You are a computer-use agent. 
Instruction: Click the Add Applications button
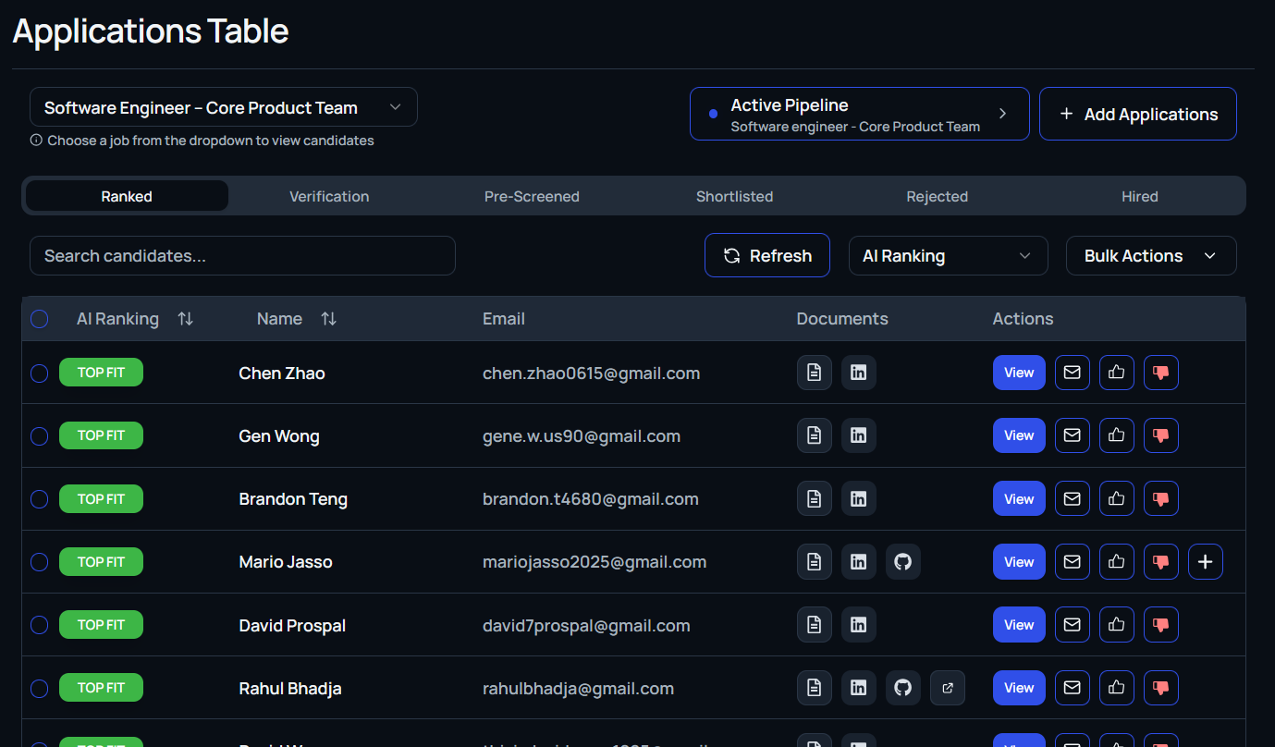tap(1137, 114)
